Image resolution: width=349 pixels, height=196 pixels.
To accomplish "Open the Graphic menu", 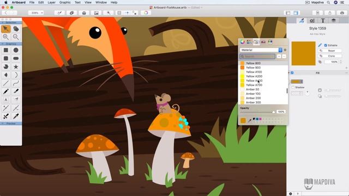I will click(x=65, y=2).
